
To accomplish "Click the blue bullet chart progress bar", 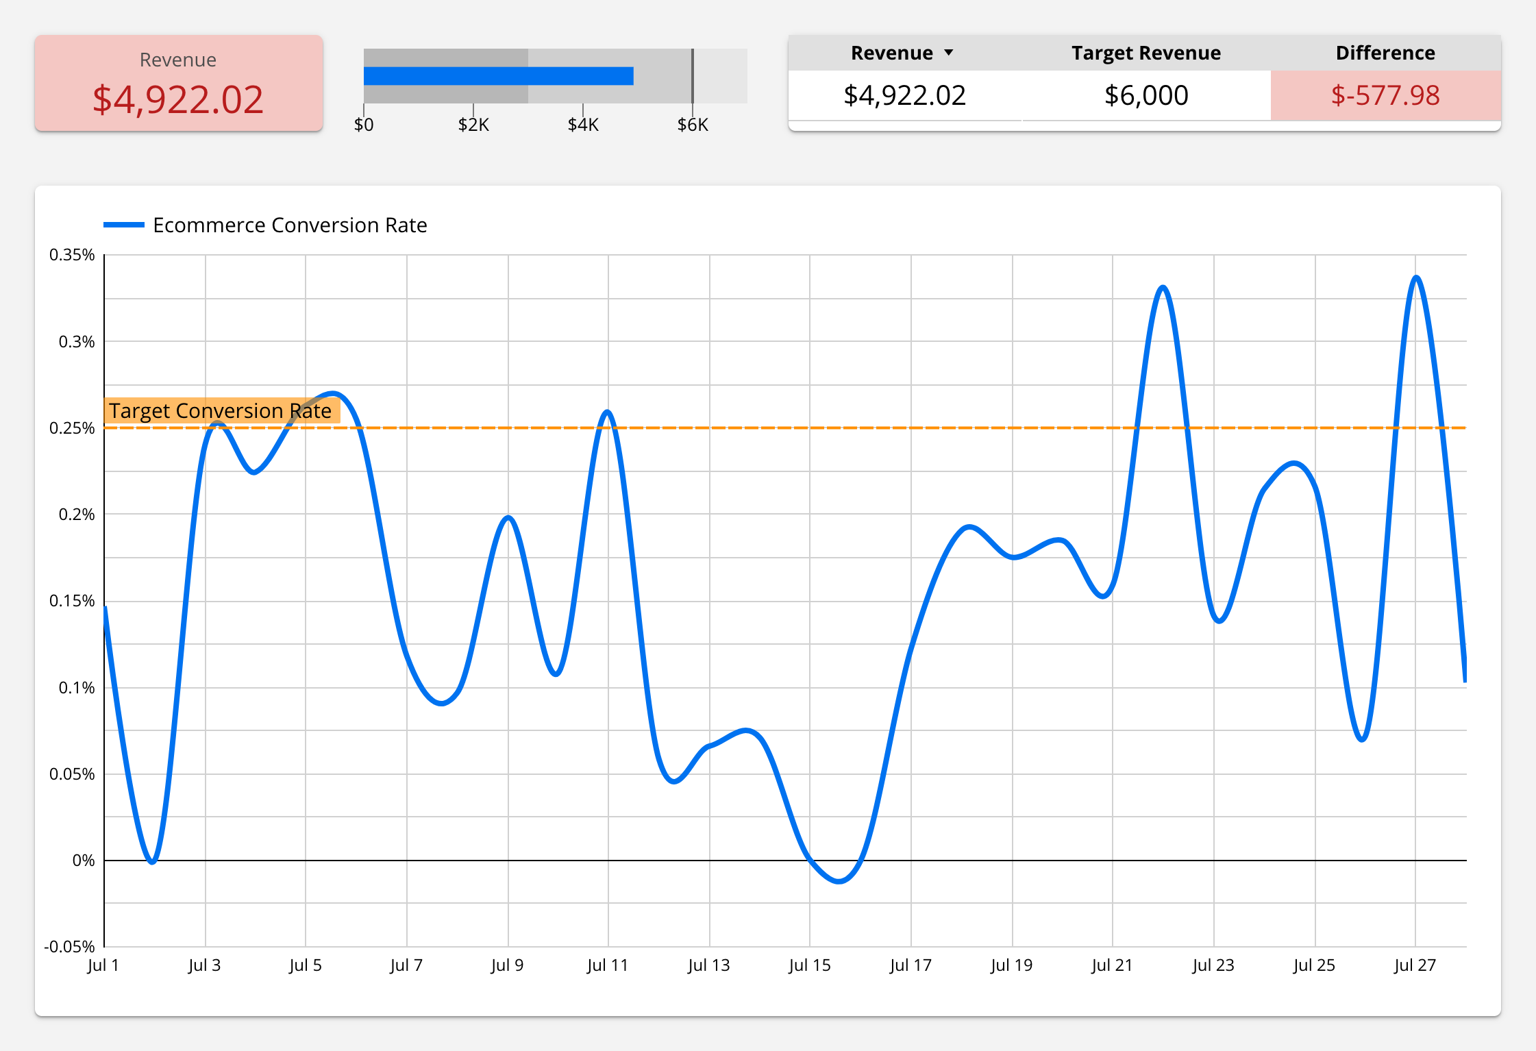I will tap(498, 75).
